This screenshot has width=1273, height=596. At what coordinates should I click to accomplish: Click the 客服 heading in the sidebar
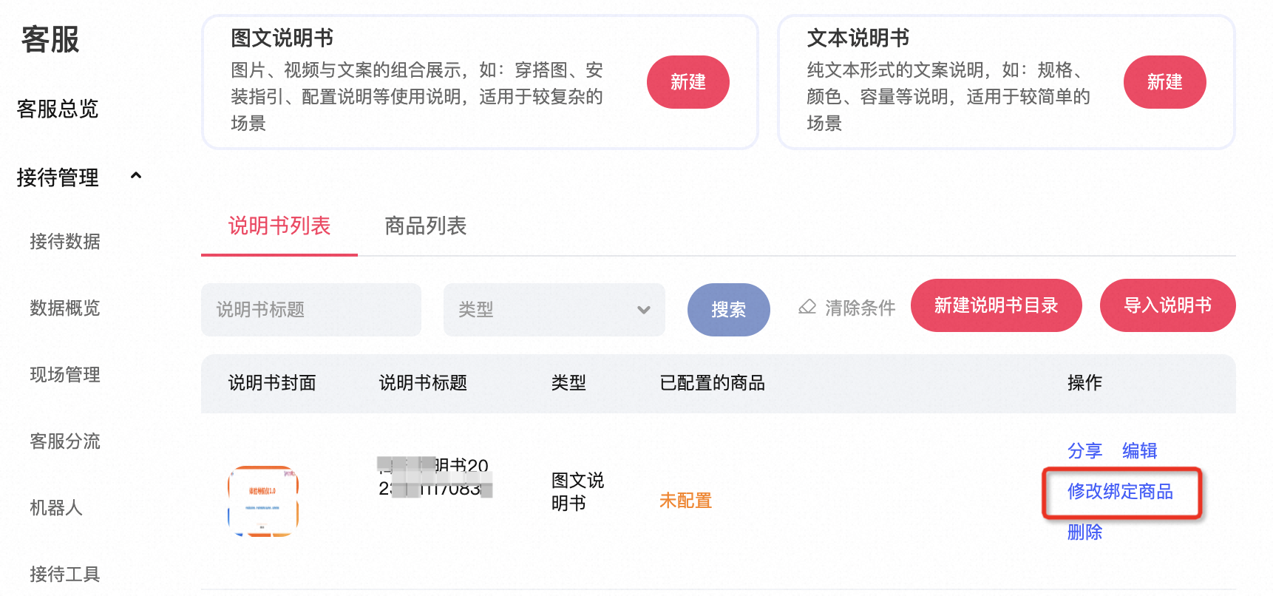coord(50,40)
